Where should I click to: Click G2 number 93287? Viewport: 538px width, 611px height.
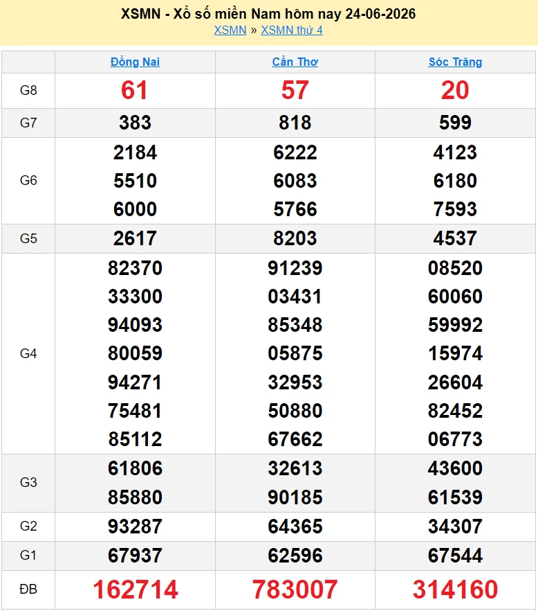(x=135, y=526)
